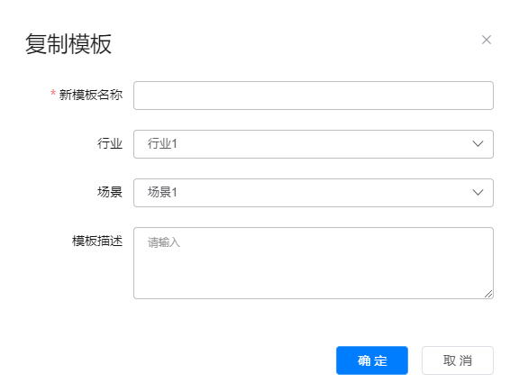Viewport: 519px width, 392px height.
Task: Click the 模板描述 field label
Action: click(x=97, y=241)
